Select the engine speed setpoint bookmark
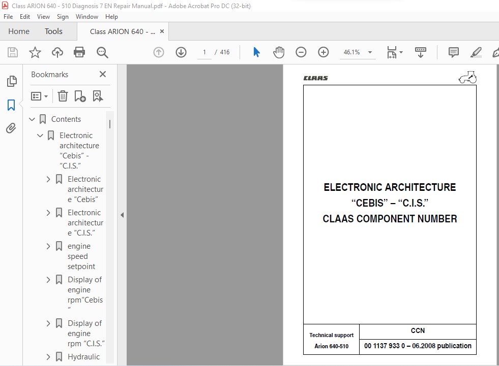This screenshot has width=499, height=366. click(x=81, y=256)
